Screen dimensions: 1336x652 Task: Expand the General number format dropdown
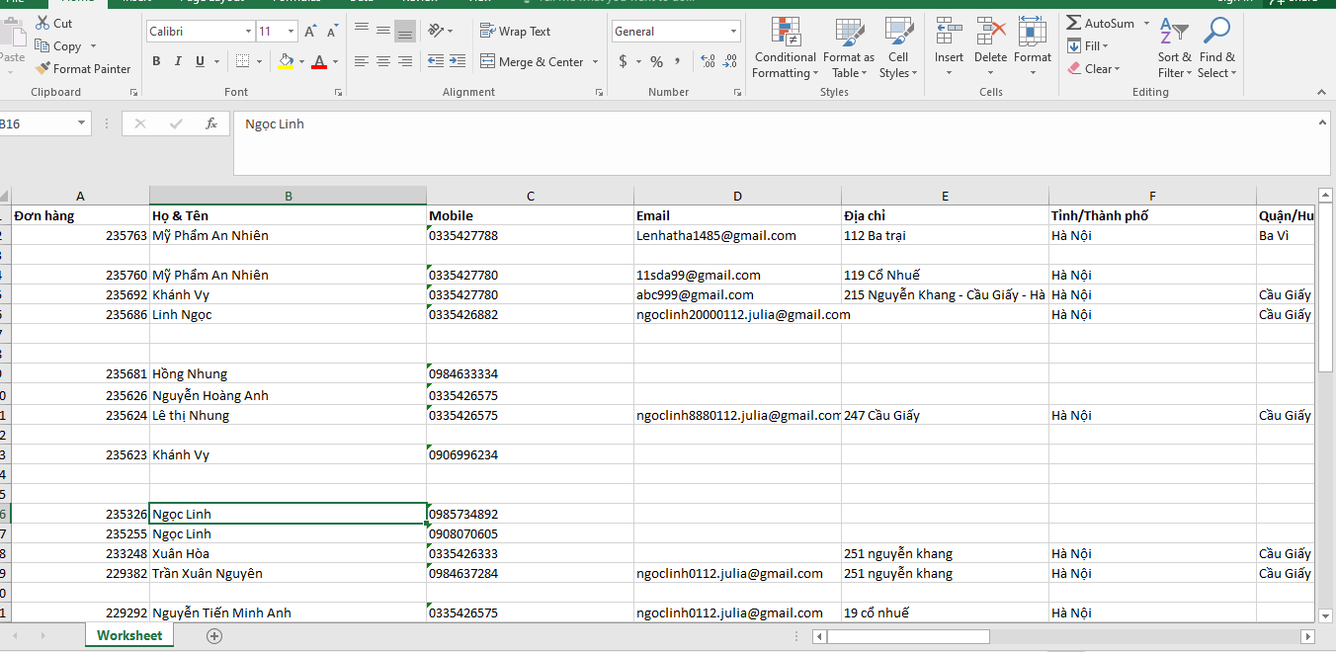pos(733,32)
